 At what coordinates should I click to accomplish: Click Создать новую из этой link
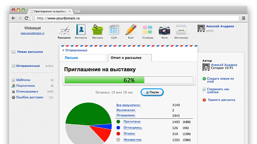(x=220, y=80)
